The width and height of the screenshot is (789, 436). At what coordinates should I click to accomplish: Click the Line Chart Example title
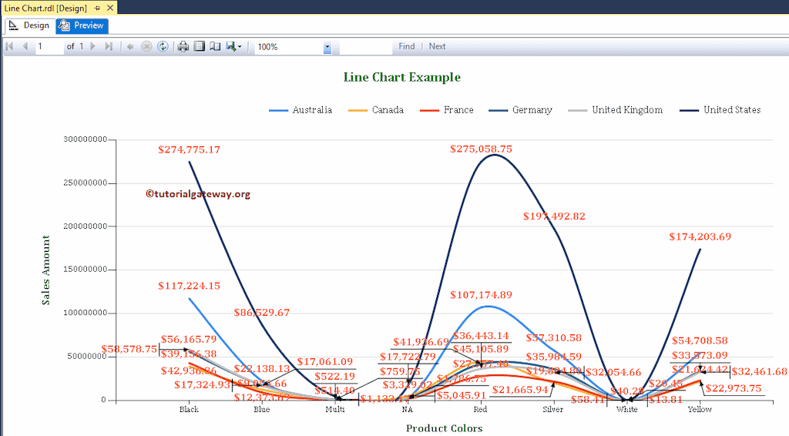click(402, 78)
